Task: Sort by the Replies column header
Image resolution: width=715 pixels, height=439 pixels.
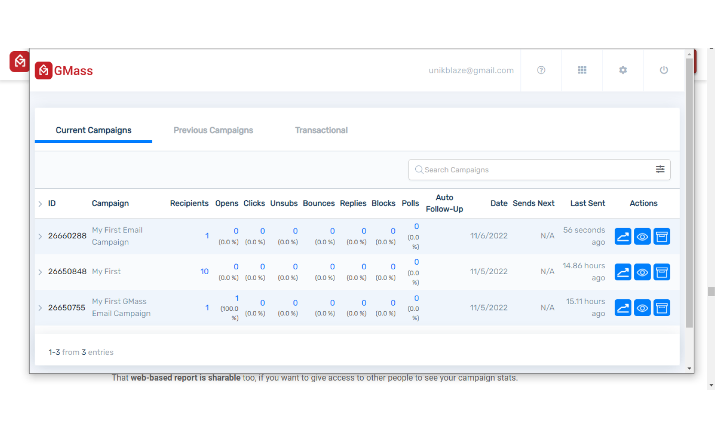Action: [x=353, y=203]
